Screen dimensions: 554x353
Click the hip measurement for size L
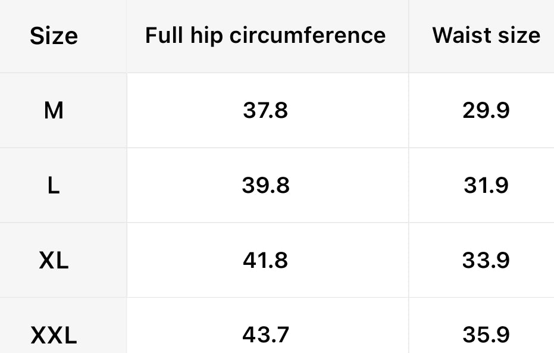tap(265, 186)
